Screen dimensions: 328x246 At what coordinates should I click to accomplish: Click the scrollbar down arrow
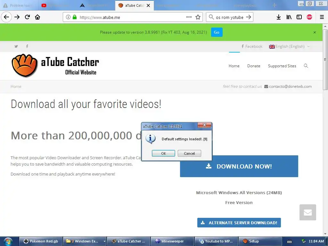tap(325, 234)
